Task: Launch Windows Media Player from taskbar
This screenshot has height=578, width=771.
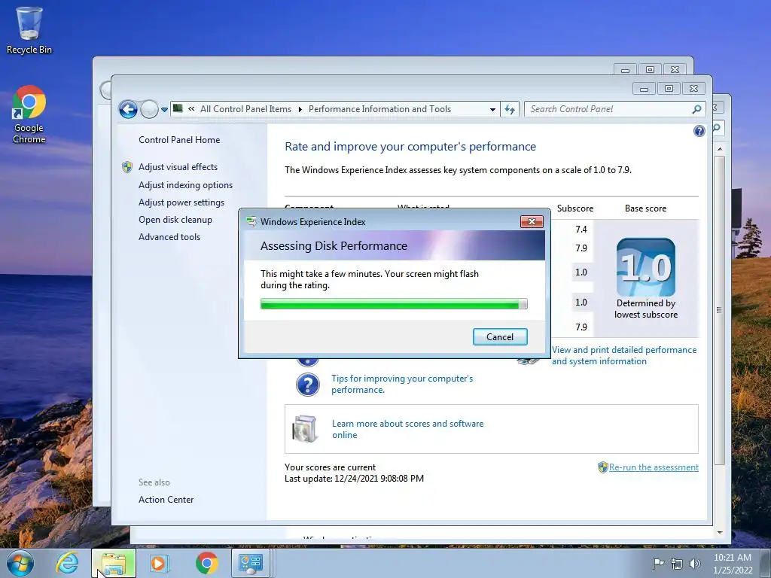Action: (x=159, y=563)
